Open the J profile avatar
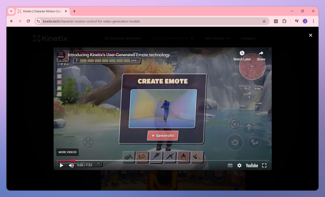The image size is (325, 197). [x=305, y=21]
